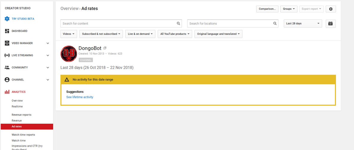
Task: Open DASHBOARD in the sidebar
Action: 19,31
